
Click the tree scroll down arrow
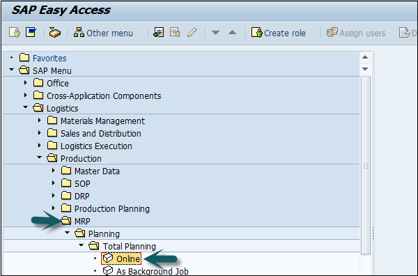coord(365,69)
